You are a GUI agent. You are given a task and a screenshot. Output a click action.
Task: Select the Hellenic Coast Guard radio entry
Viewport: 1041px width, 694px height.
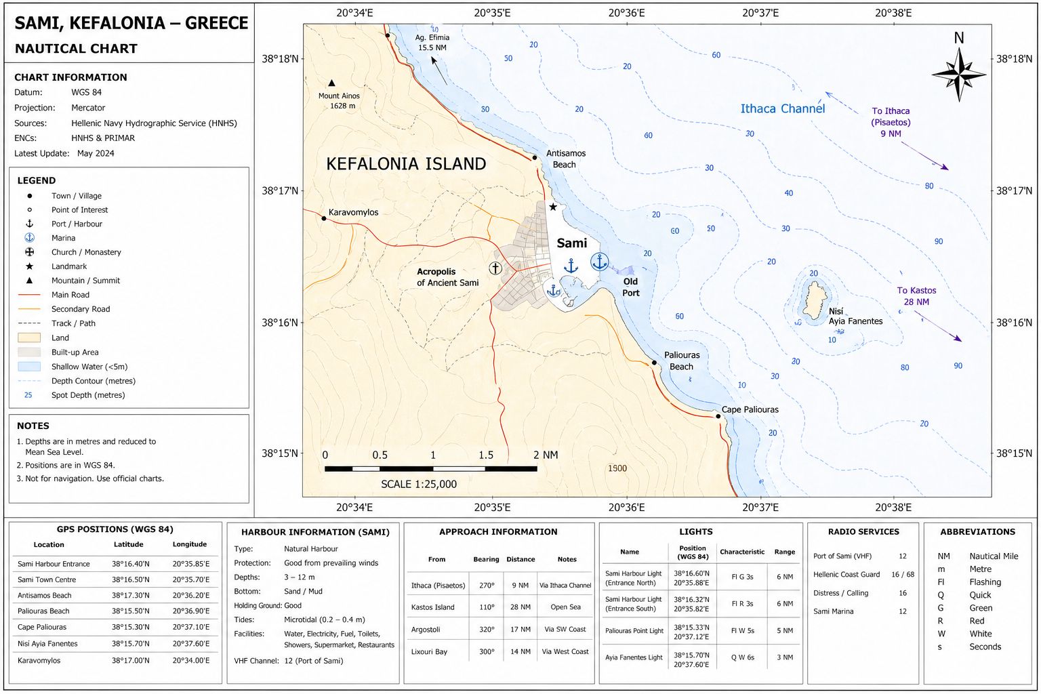coord(863,574)
